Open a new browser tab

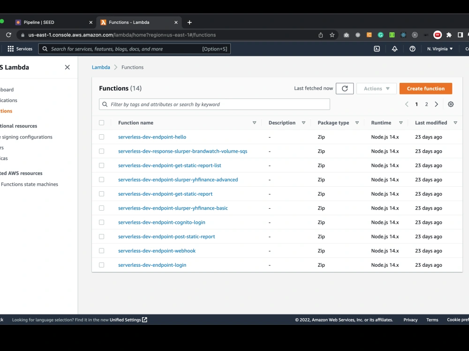[189, 22]
